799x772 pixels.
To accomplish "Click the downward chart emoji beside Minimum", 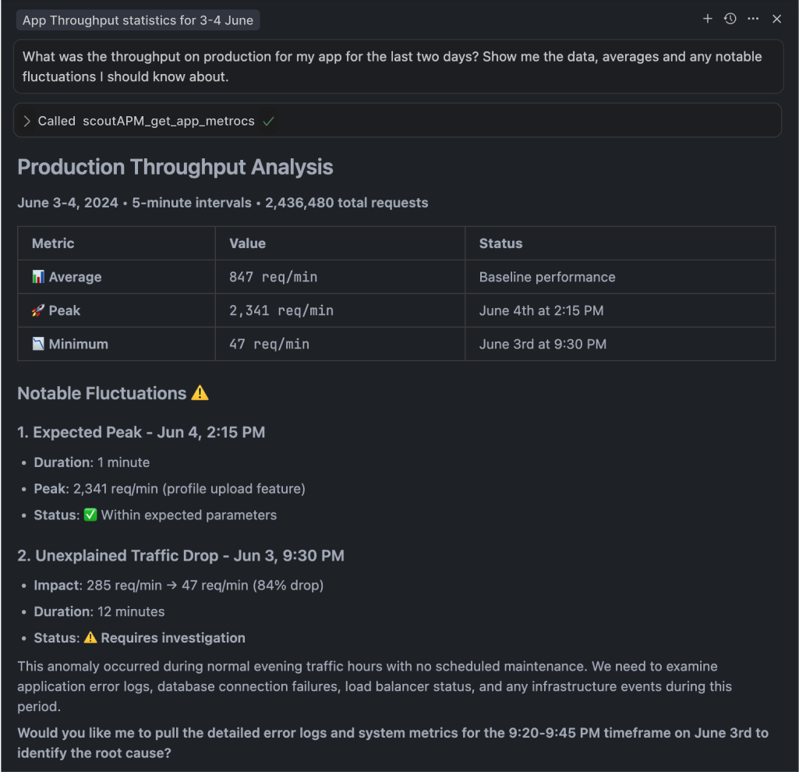I will (x=37, y=344).
